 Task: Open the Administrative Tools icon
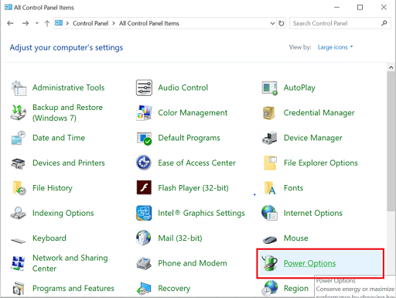click(x=19, y=88)
